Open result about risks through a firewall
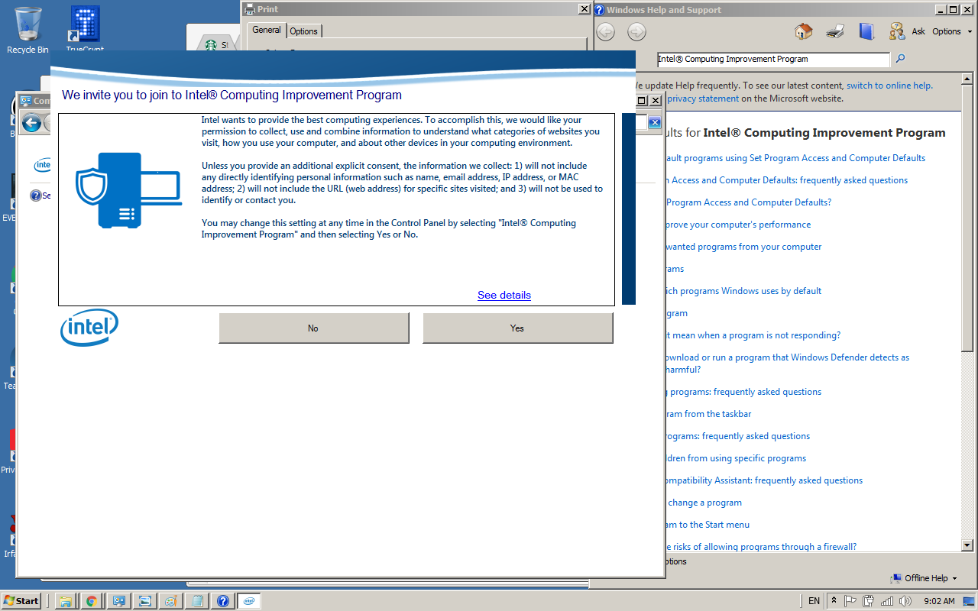This screenshot has height=611, width=978. point(760,547)
